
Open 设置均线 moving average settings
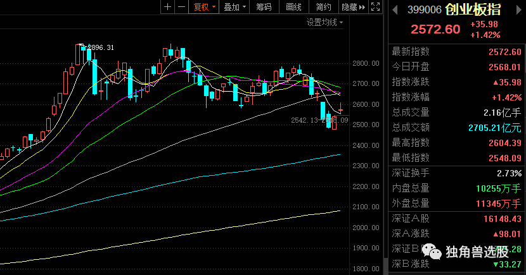[x=324, y=22]
